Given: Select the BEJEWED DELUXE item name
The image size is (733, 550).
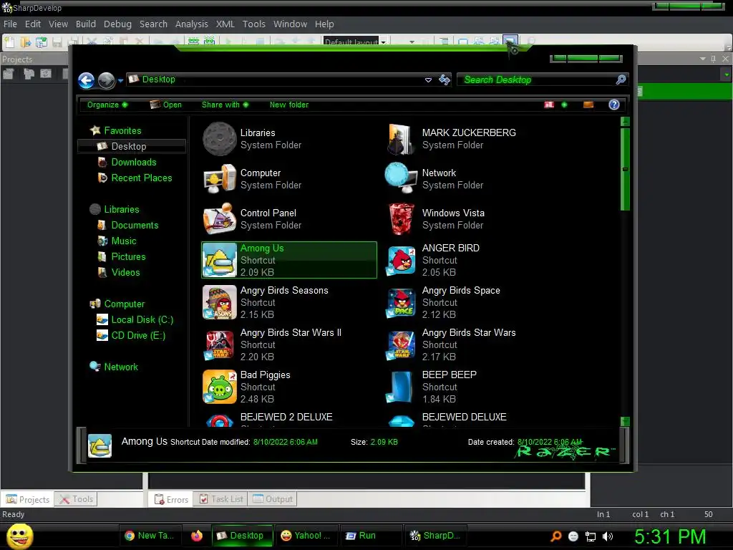Looking at the screenshot, I should (464, 417).
